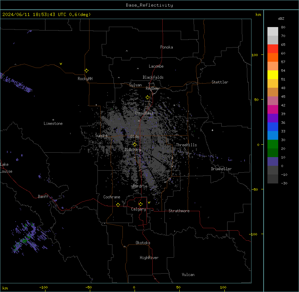Click the Olds city label
This screenshot has width=299, height=292.
coord(135,137)
